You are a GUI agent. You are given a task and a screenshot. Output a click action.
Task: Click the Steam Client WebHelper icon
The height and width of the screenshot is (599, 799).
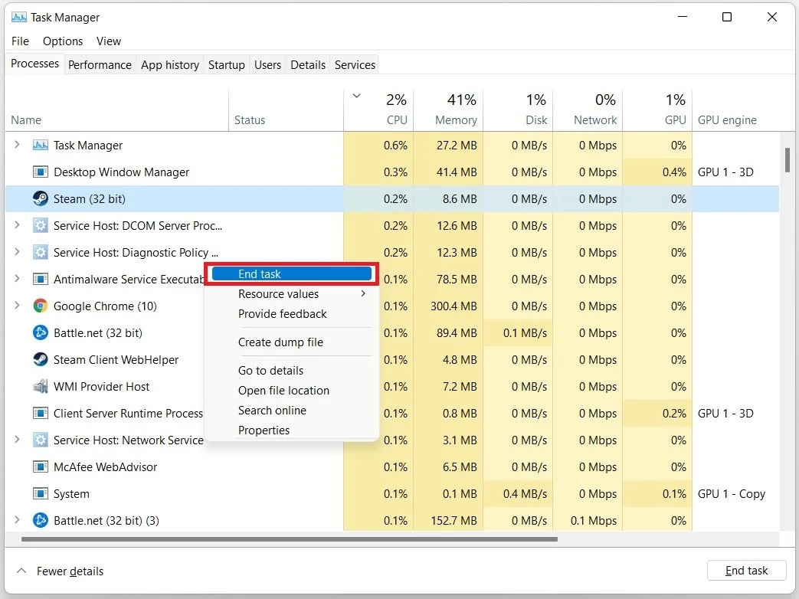(x=41, y=359)
